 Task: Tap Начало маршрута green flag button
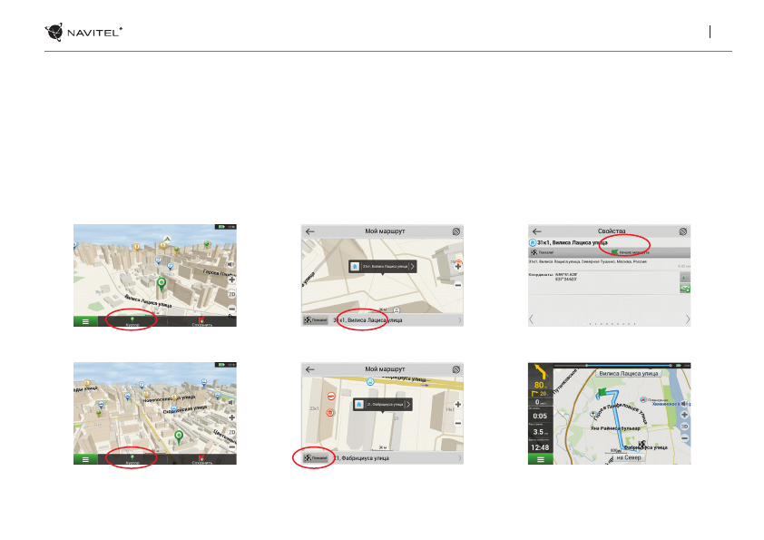coord(631,252)
